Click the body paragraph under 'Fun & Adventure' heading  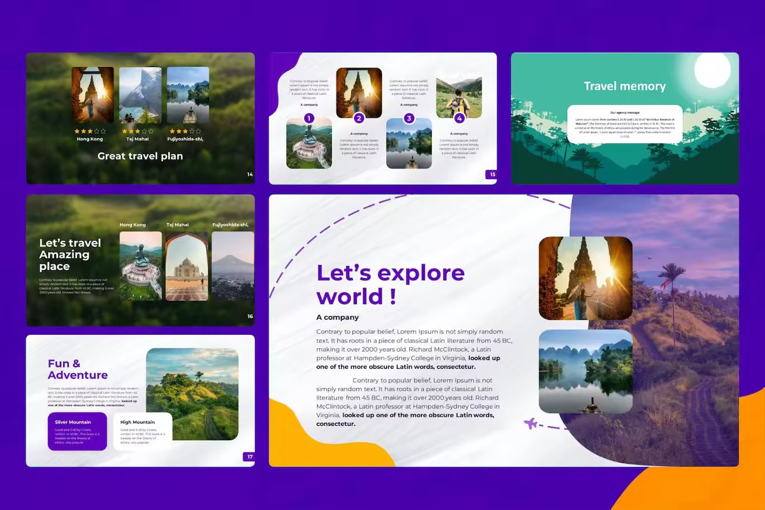click(93, 397)
